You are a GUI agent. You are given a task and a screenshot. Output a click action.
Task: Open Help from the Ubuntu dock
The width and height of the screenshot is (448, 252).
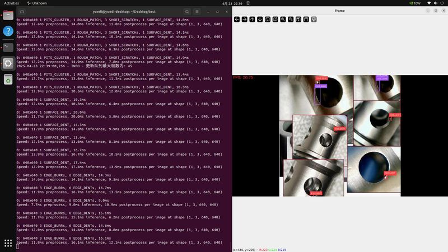point(8,31)
